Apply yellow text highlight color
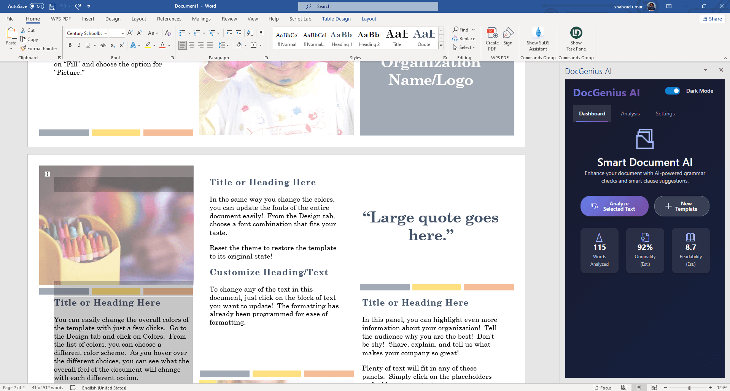730x391 pixels. (148, 45)
